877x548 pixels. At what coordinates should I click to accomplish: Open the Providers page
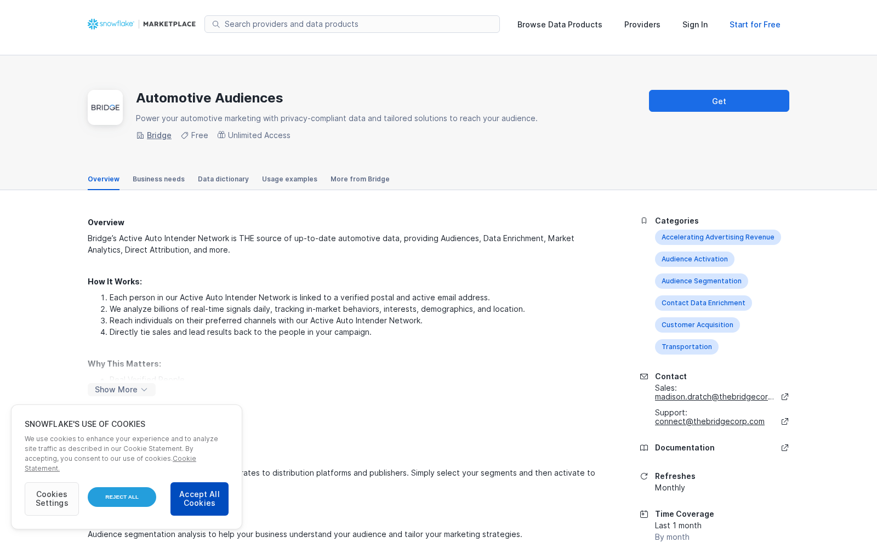click(642, 25)
